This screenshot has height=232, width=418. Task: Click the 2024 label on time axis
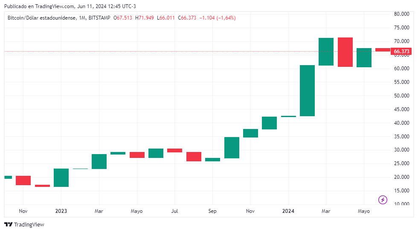point(288,211)
